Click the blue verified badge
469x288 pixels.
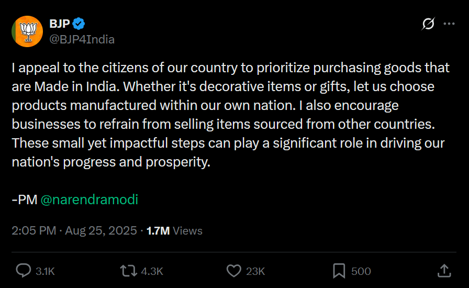[79, 23]
